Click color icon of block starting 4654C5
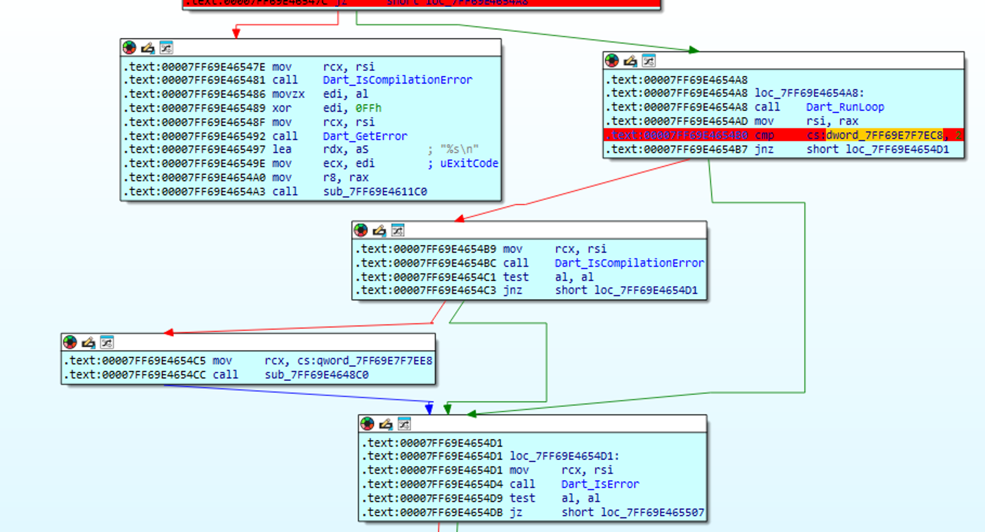Screen dimensions: 985x532 pos(70,342)
